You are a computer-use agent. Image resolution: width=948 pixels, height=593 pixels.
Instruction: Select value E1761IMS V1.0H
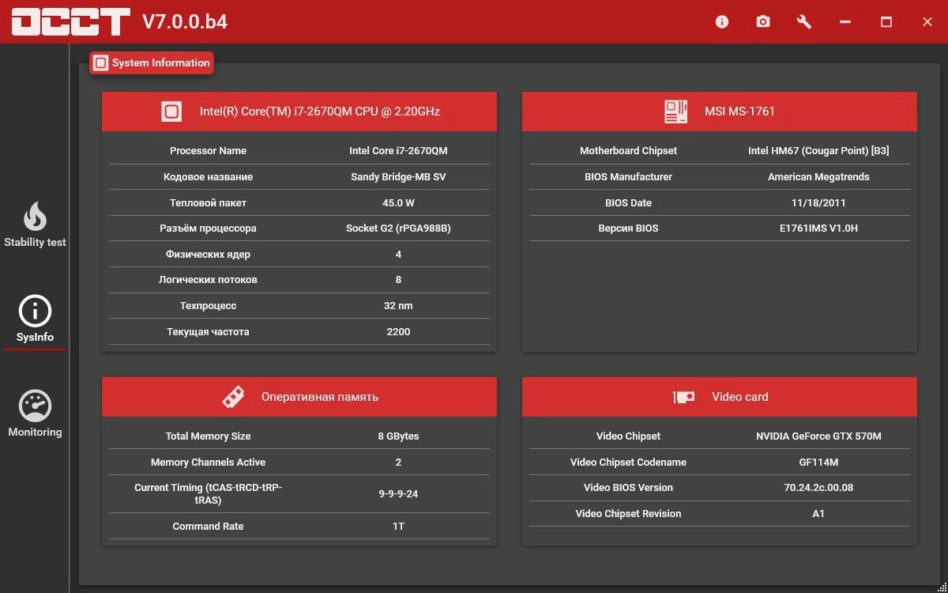818,228
